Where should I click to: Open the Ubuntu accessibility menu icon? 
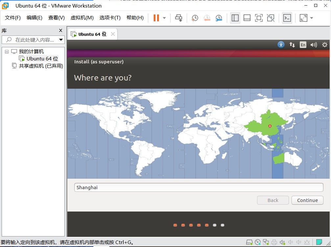click(281, 45)
